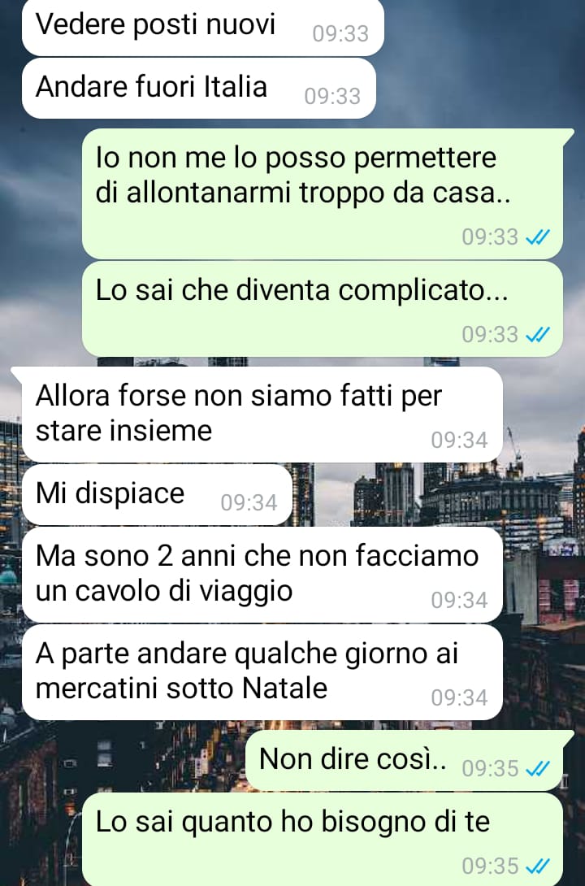Image resolution: width=585 pixels, height=886 pixels.
Task: Tap the 'Lo sai che diventa complicato...' bubble
Action: click(323, 309)
